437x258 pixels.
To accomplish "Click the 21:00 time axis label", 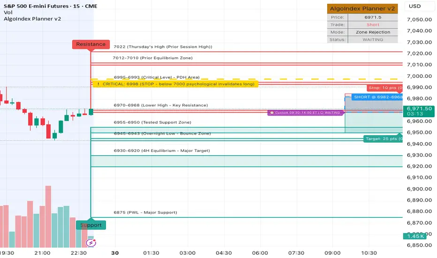I will coord(42,253).
